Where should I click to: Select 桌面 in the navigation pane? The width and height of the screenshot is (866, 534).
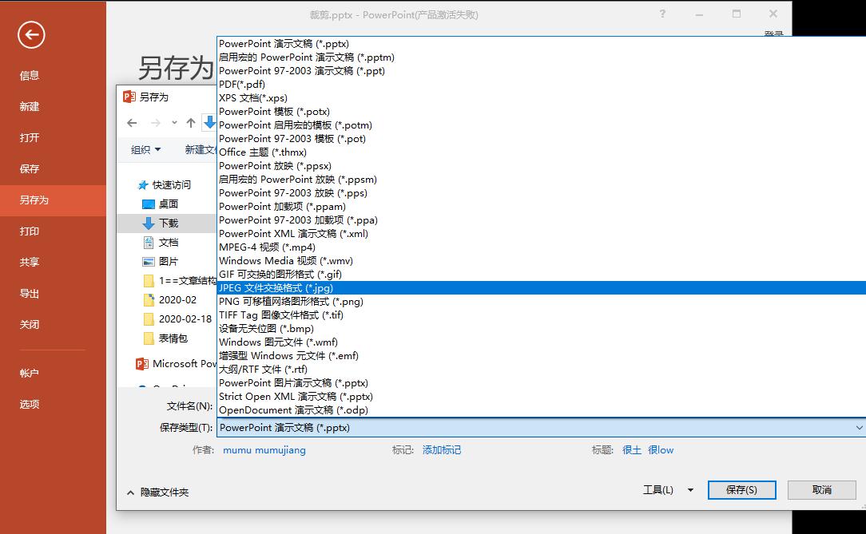(x=165, y=204)
